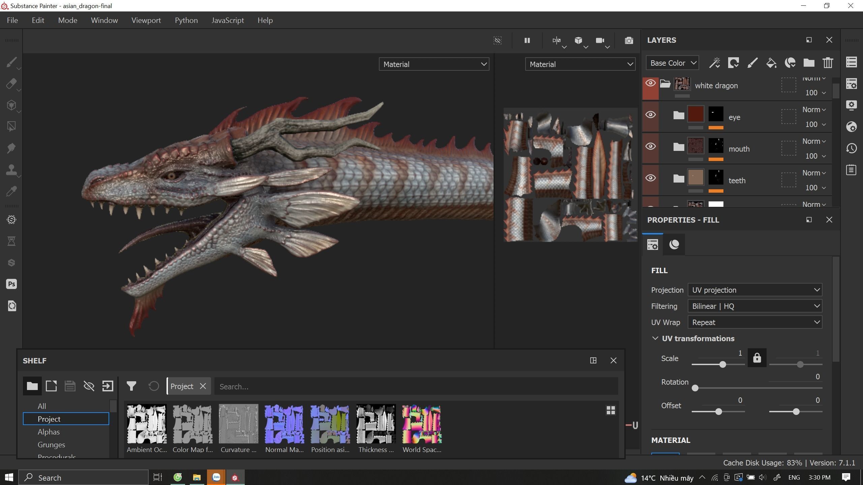Open the Log panel icon
The width and height of the screenshot is (863, 485).
[852, 170]
